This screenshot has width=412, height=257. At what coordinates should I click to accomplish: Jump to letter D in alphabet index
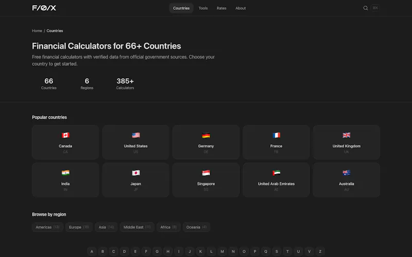(x=124, y=251)
